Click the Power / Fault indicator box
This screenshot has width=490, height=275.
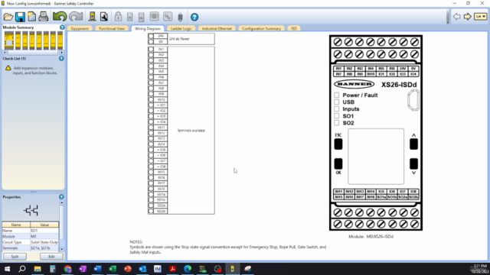tap(337, 95)
